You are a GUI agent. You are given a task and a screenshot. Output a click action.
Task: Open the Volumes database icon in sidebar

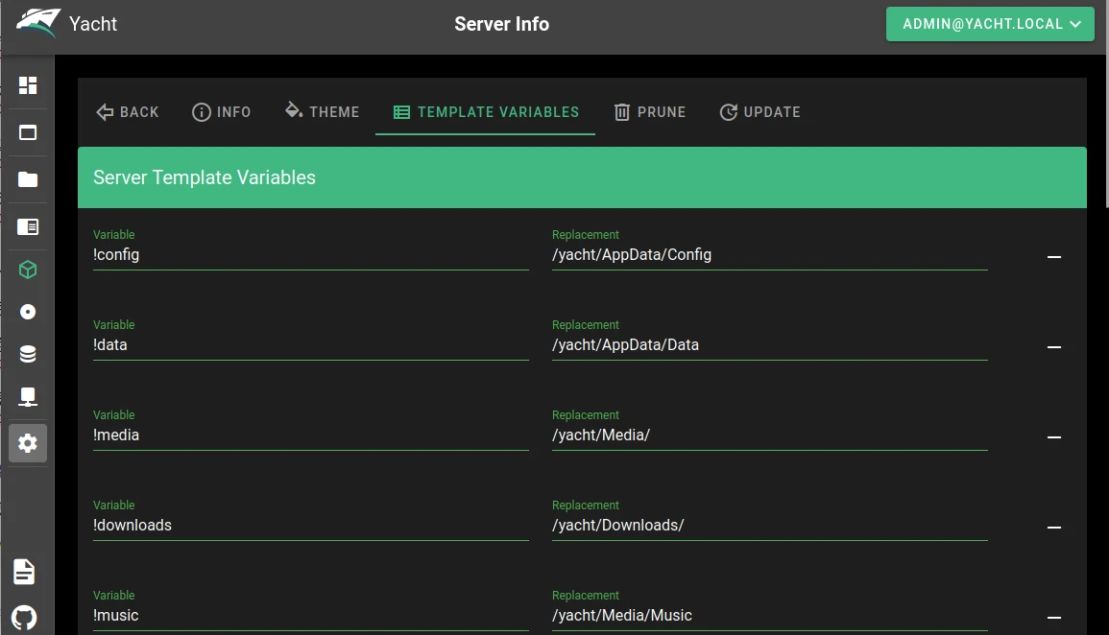click(28, 354)
